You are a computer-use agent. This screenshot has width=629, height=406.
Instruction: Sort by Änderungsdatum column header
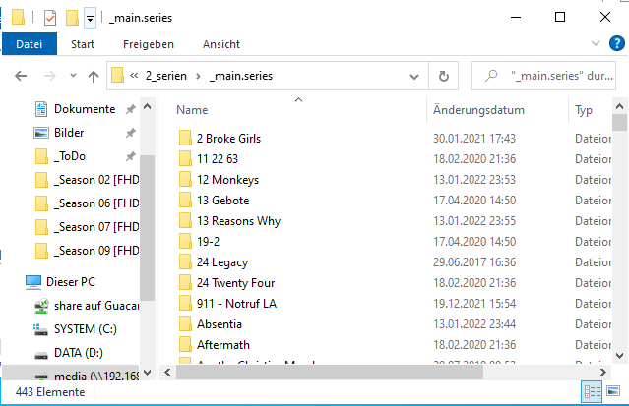point(478,110)
